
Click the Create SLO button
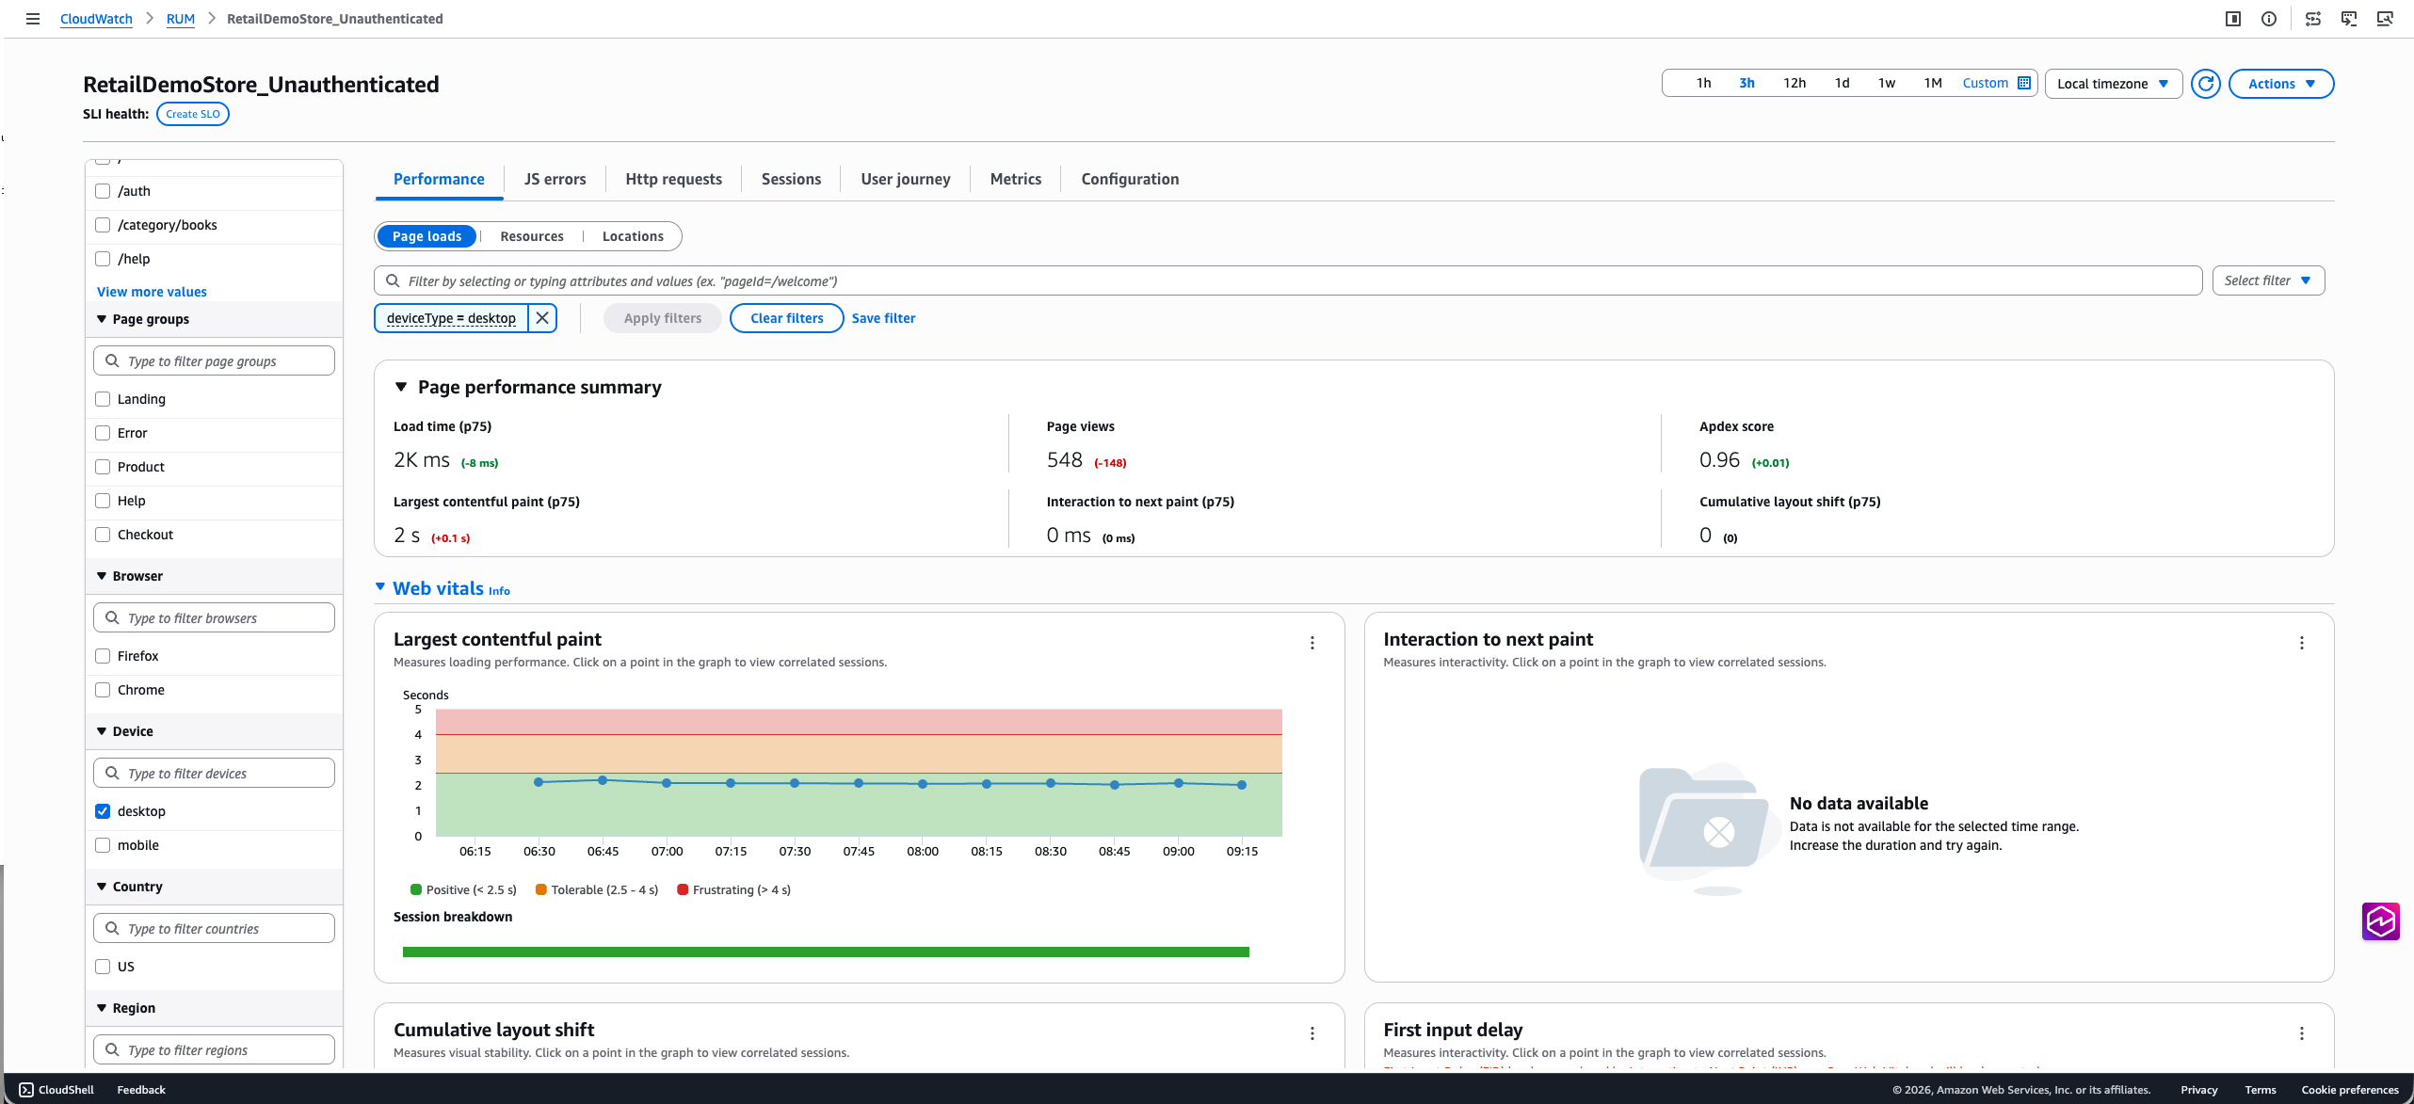[193, 114]
